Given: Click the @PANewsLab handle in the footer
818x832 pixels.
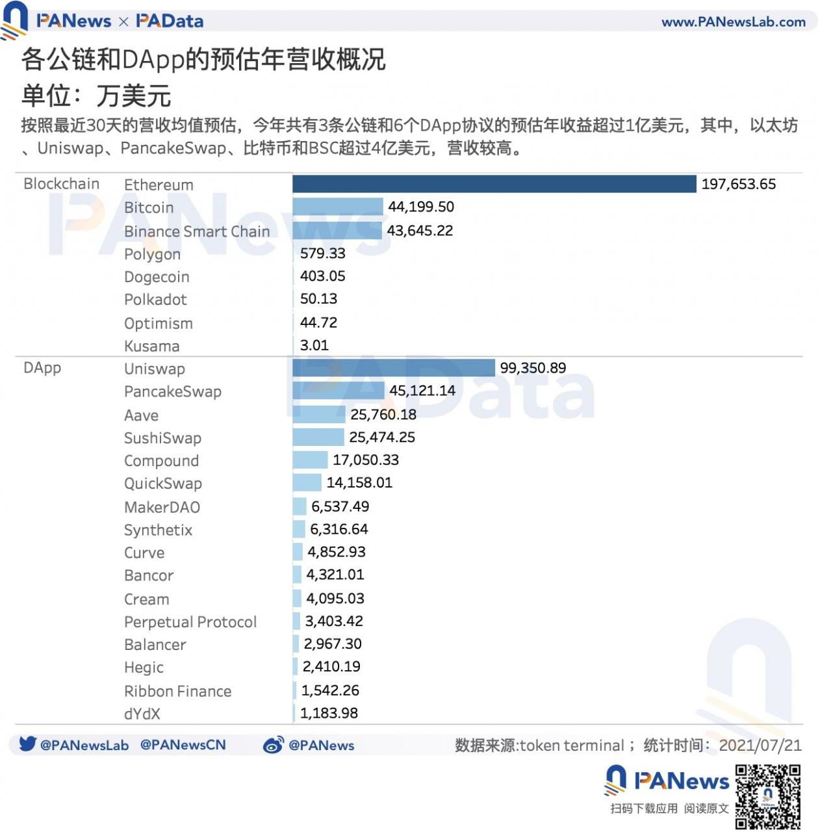Looking at the screenshot, I should 84,745.
